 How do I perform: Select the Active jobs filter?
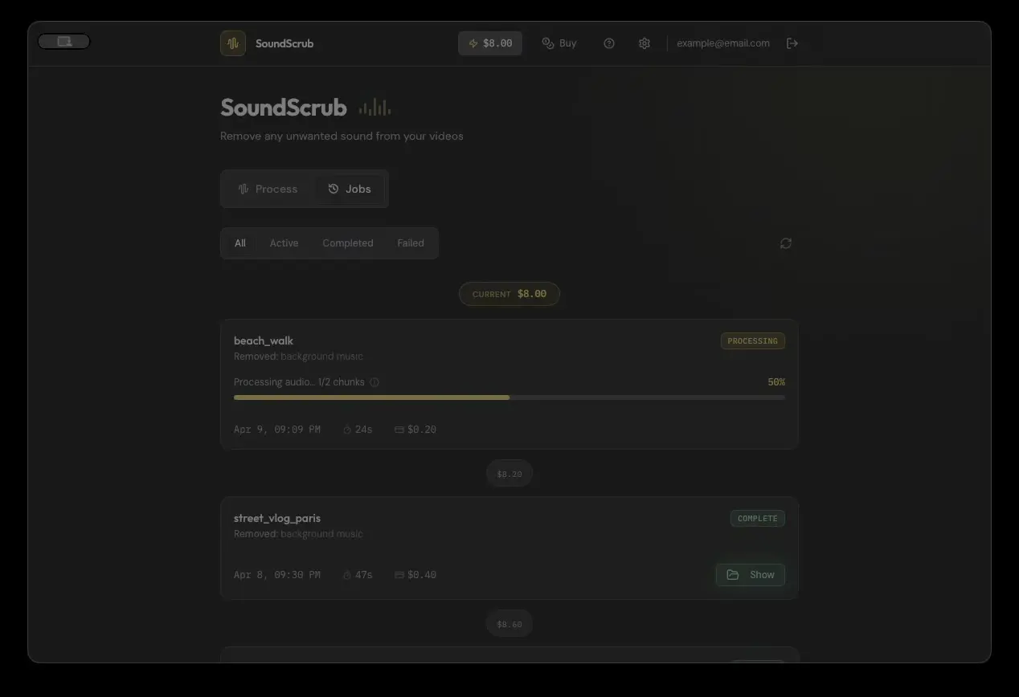(284, 243)
